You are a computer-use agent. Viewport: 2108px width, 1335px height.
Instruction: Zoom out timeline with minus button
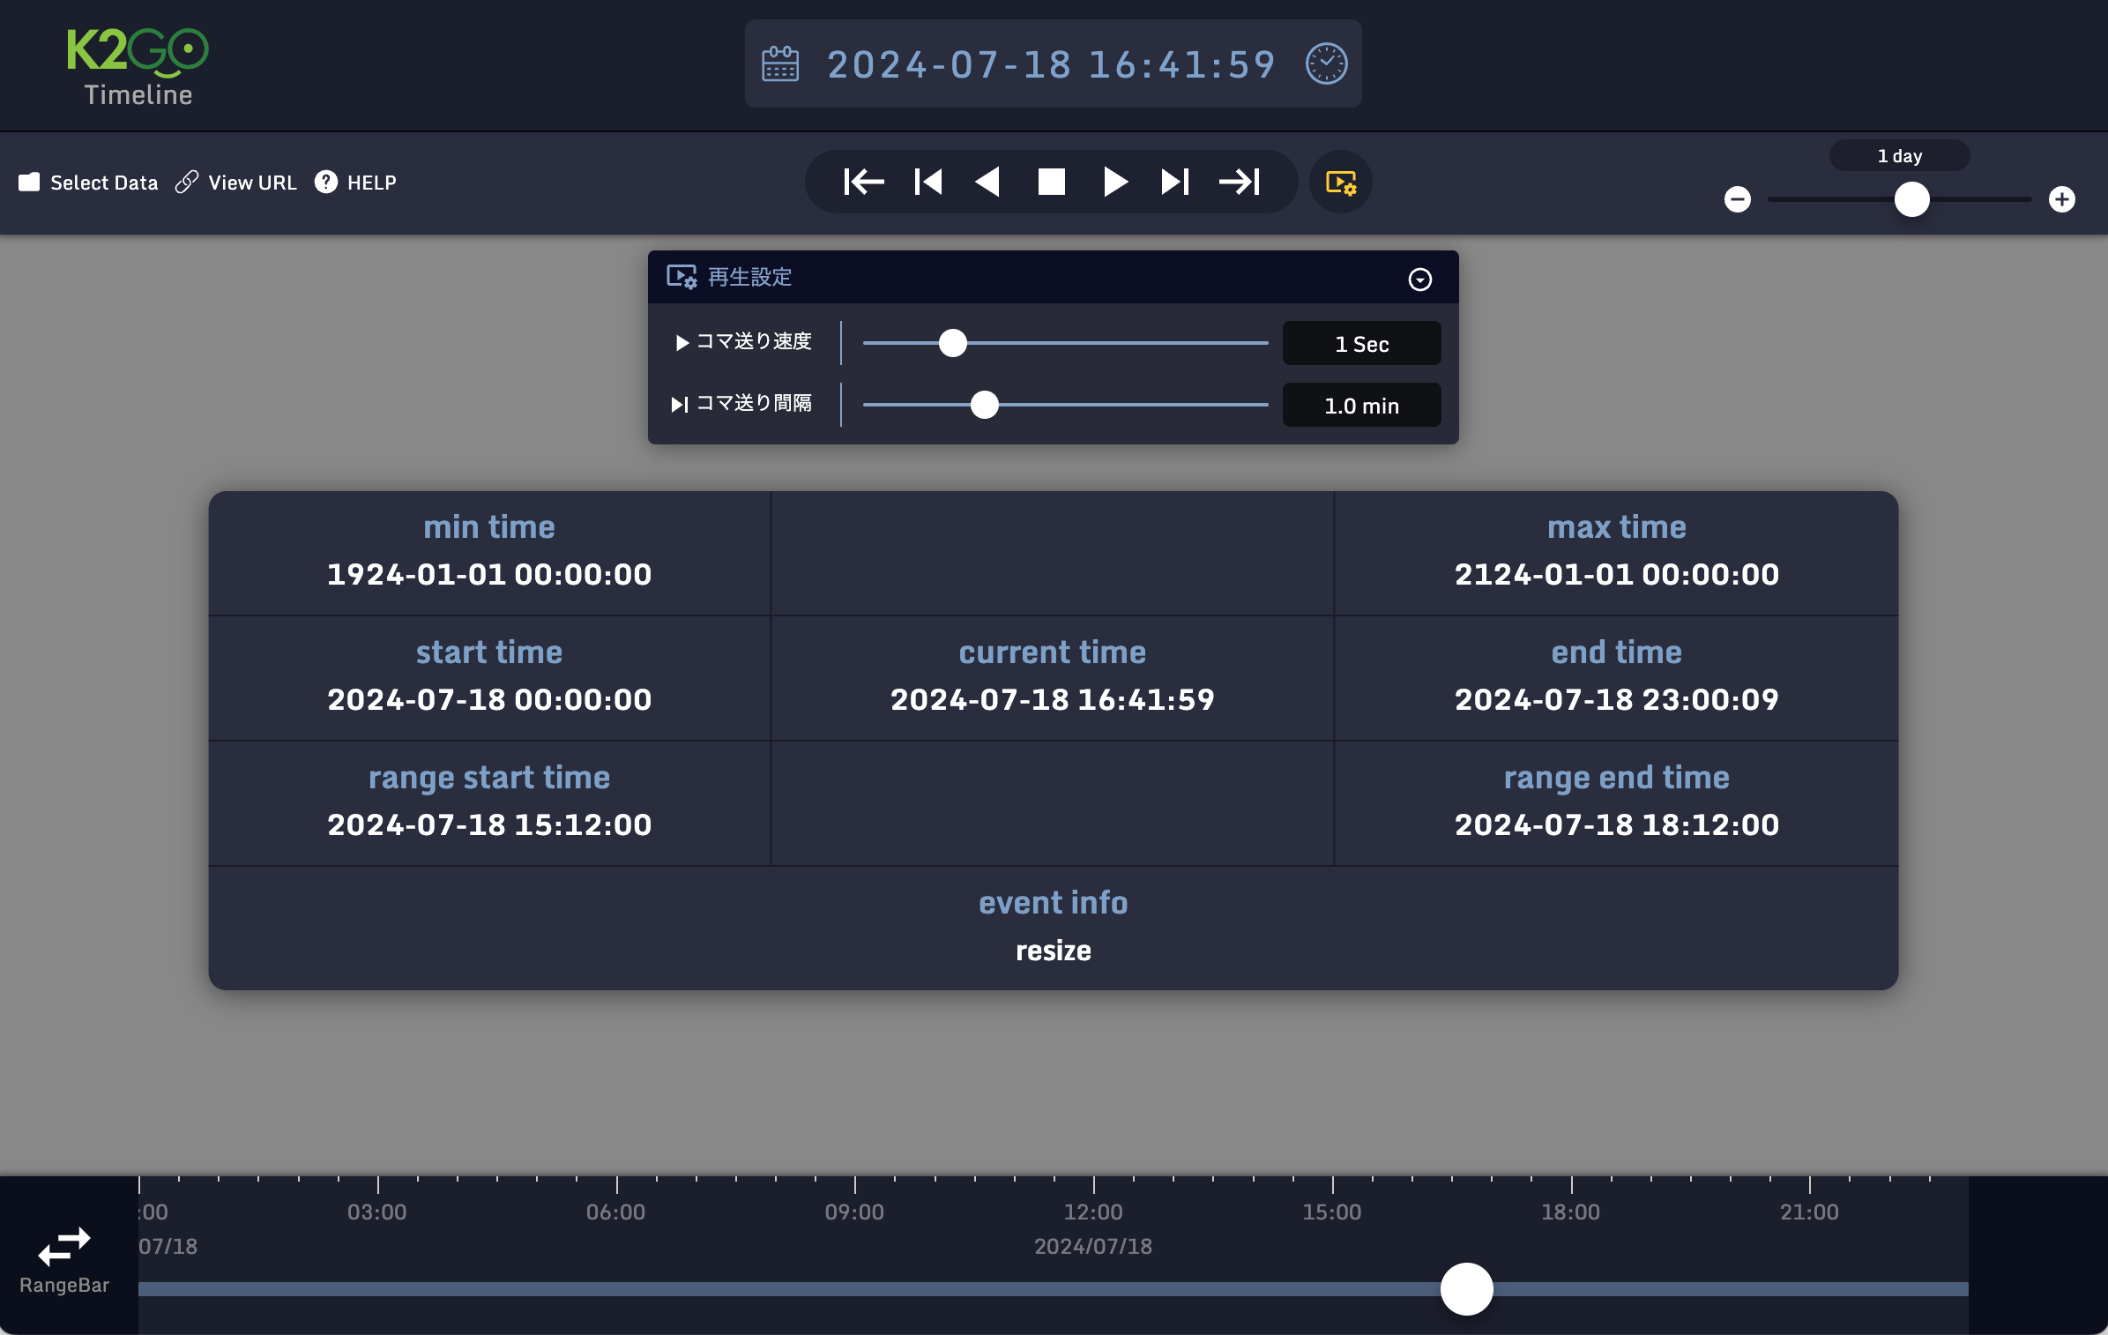(1737, 199)
